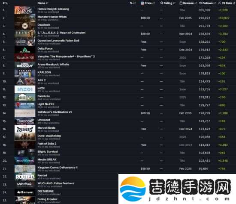Viewport: 236px width, 204px height.
Task: Click the Falling Frontier name
Action: click(47, 199)
